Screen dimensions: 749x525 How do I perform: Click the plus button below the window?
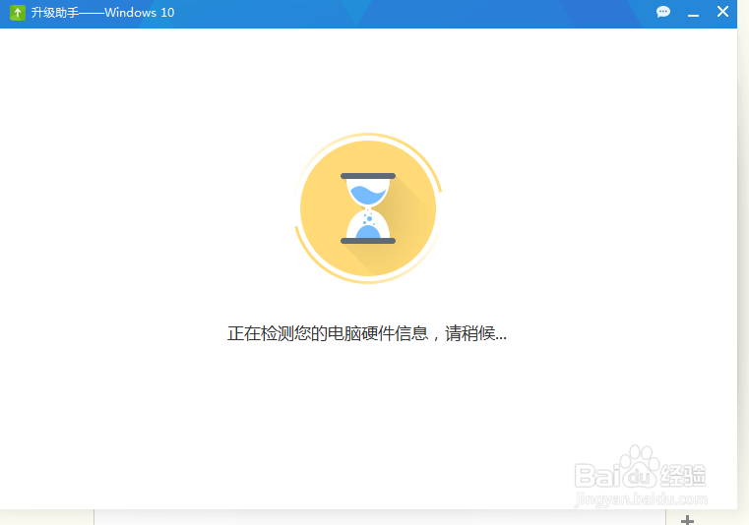point(687,520)
